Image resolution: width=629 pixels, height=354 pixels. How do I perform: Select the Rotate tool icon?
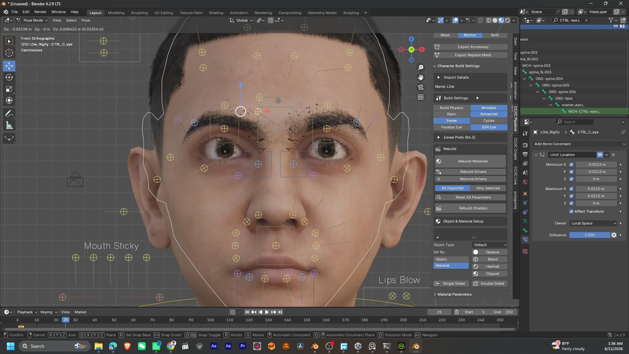coord(9,77)
